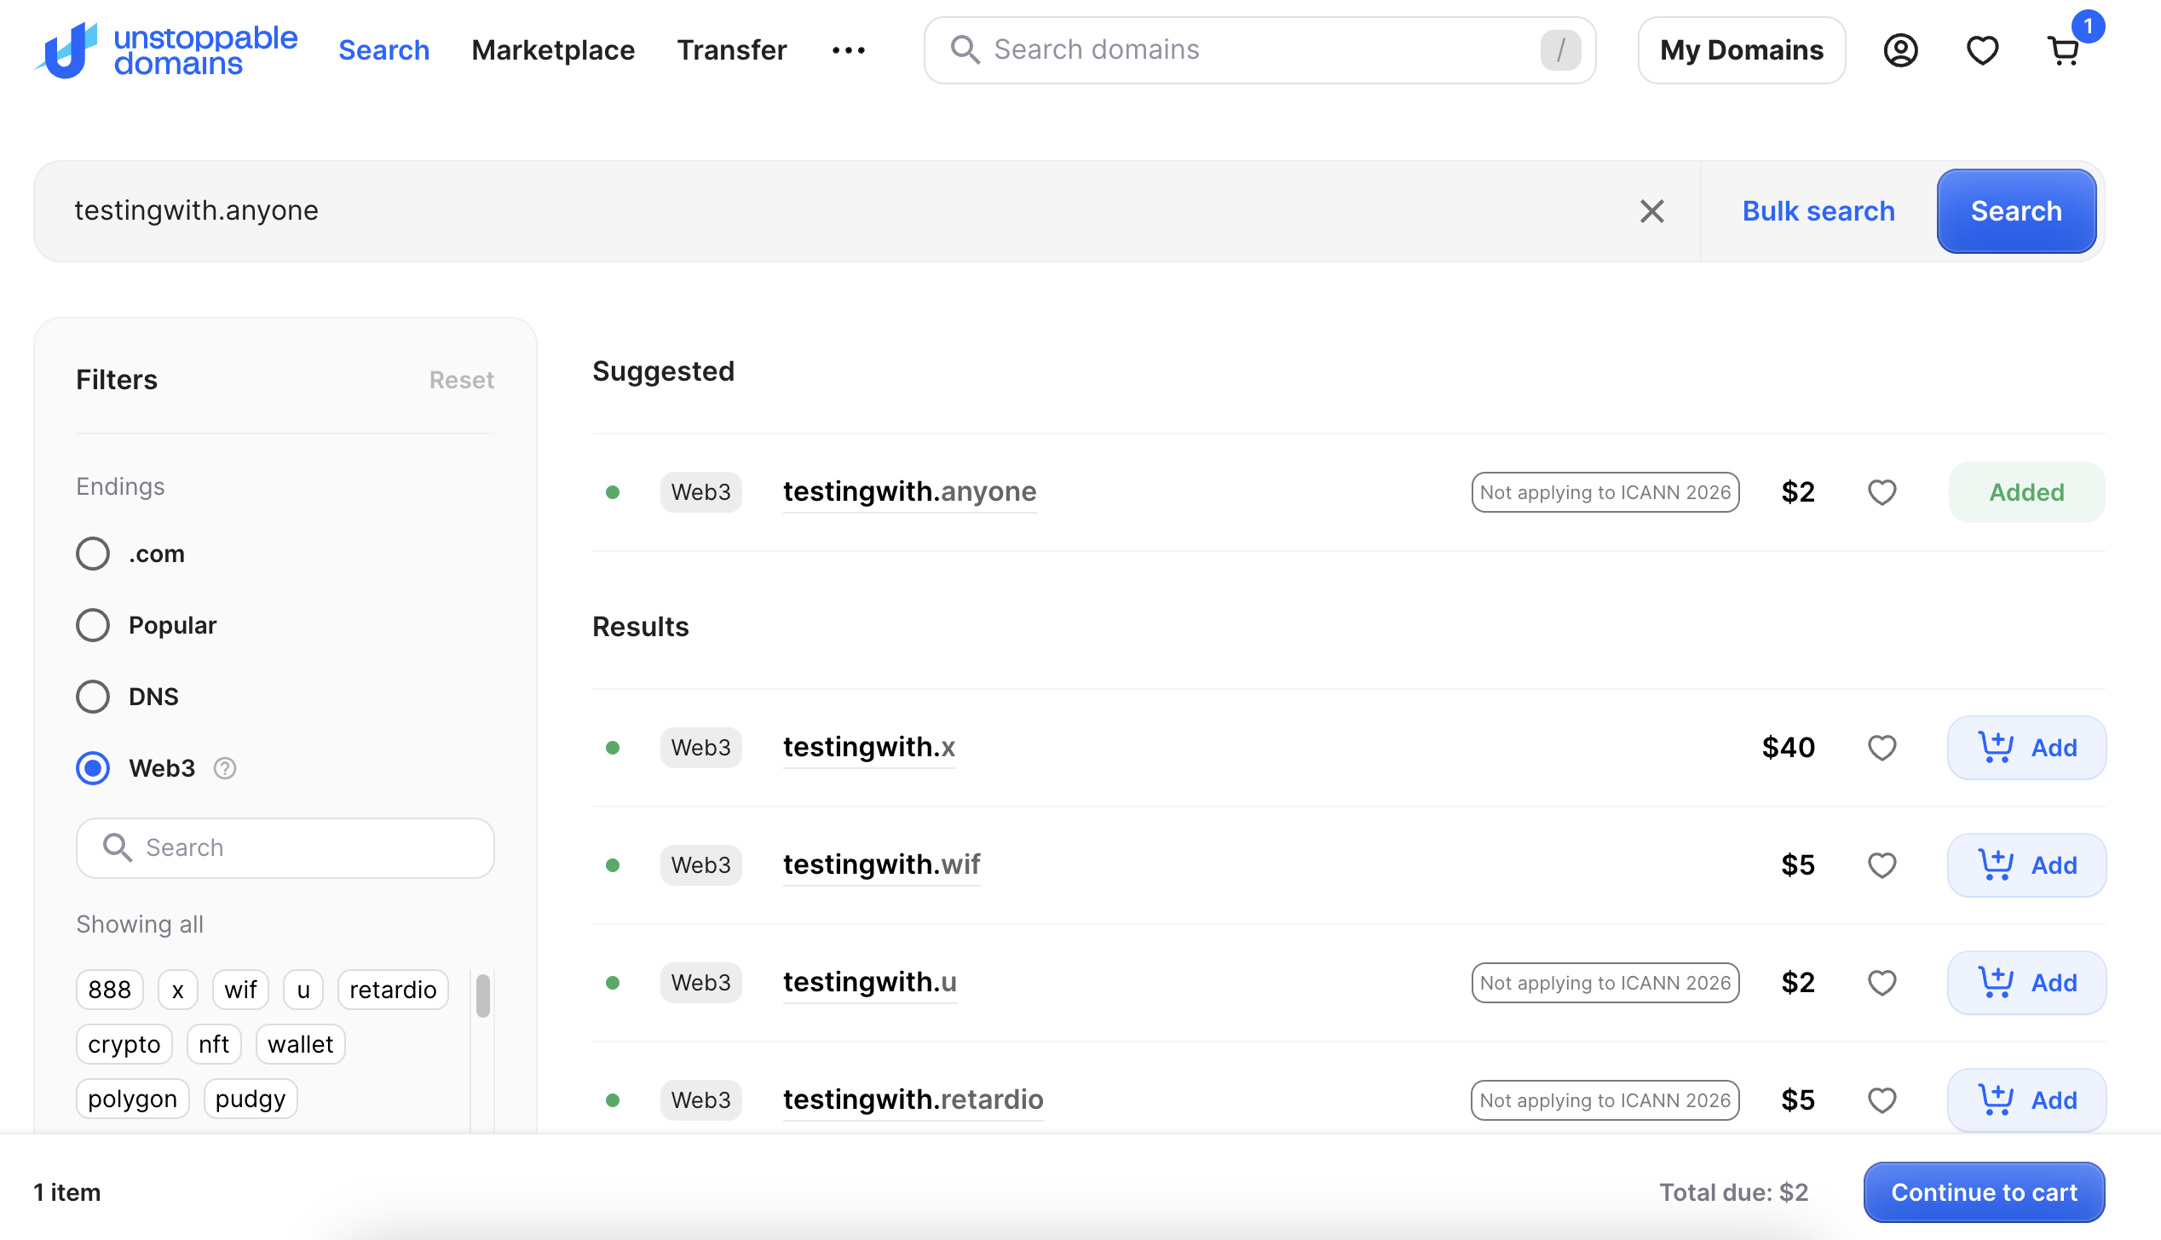Select the DNS endings radio button

(x=93, y=697)
